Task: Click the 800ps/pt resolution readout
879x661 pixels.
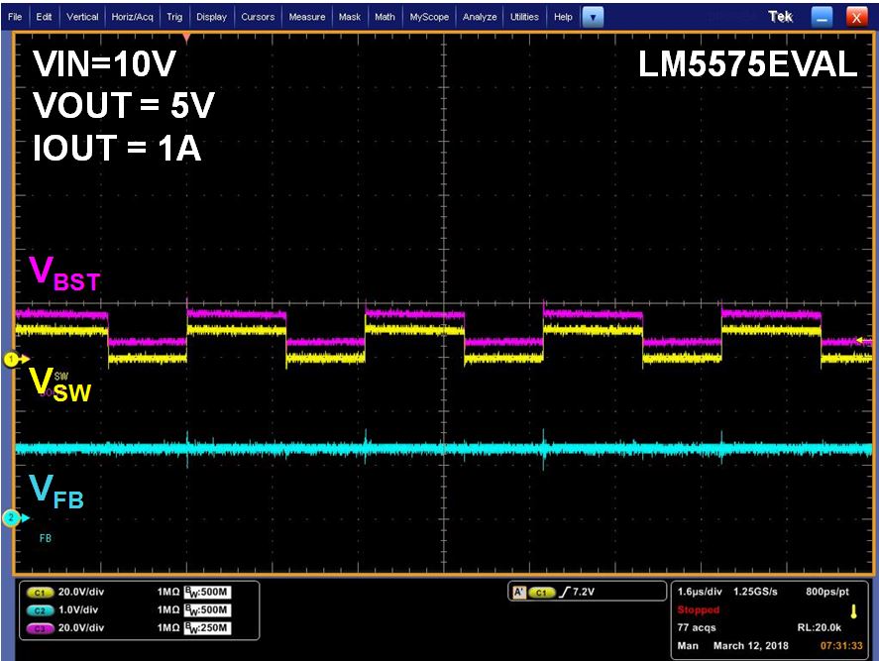Action: click(x=827, y=592)
